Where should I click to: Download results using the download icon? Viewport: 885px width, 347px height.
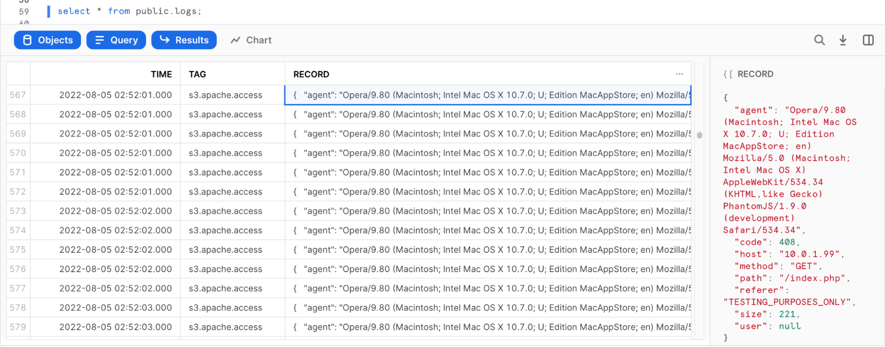pyautogui.click(x=843, y=40)
